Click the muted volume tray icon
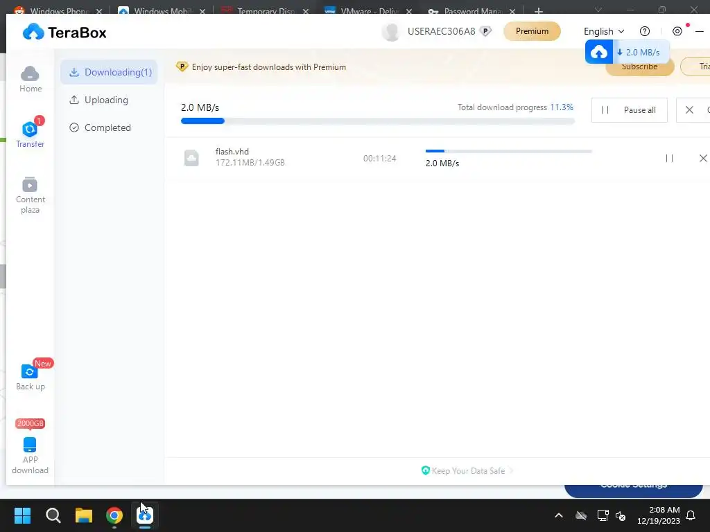710x532 pixels. [x=621, y=515]
